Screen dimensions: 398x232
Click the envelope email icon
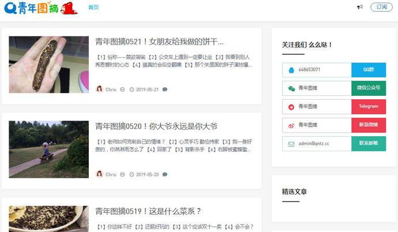291,144
